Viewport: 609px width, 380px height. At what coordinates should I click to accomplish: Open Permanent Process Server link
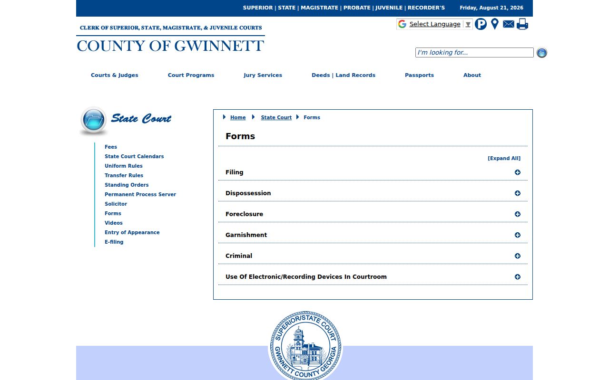(140, 194)
